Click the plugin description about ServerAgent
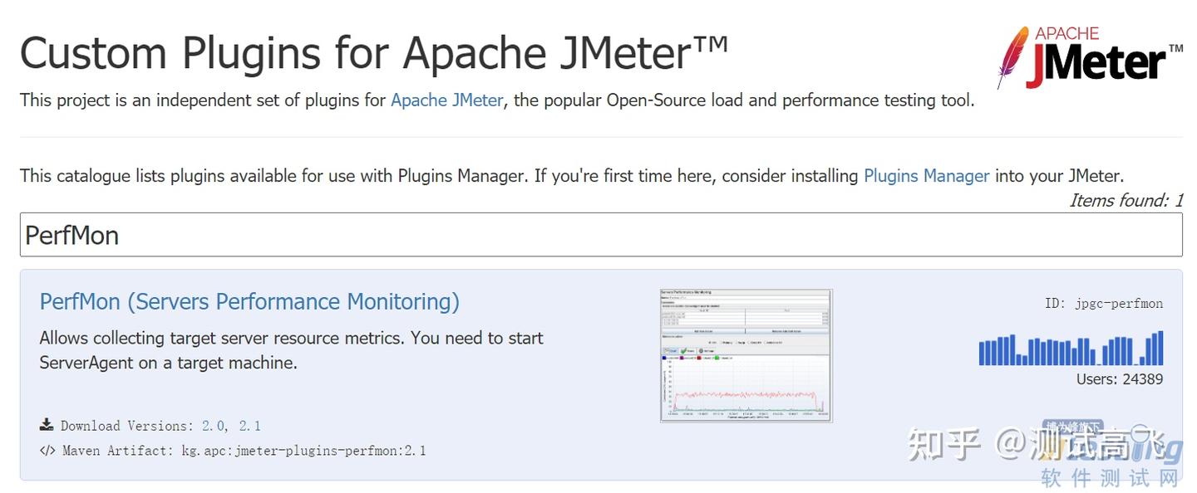This screenshot has width=1197, height=493. [291, 350]
